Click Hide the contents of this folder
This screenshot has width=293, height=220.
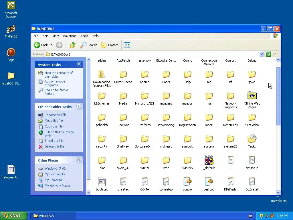(59, 74)
